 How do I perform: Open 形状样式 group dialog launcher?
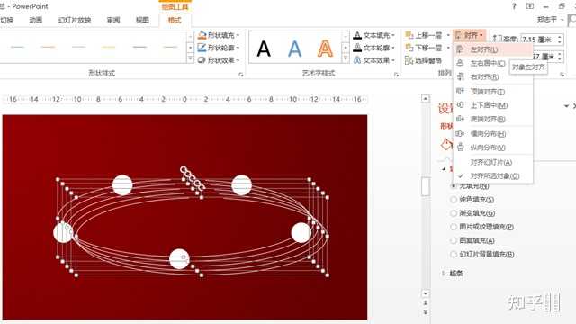[241, 75]
